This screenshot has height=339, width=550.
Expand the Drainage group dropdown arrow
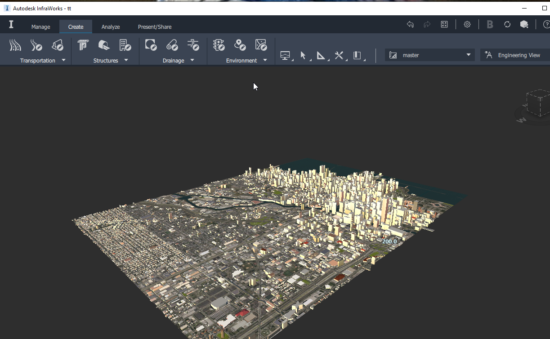click(192, 60)
